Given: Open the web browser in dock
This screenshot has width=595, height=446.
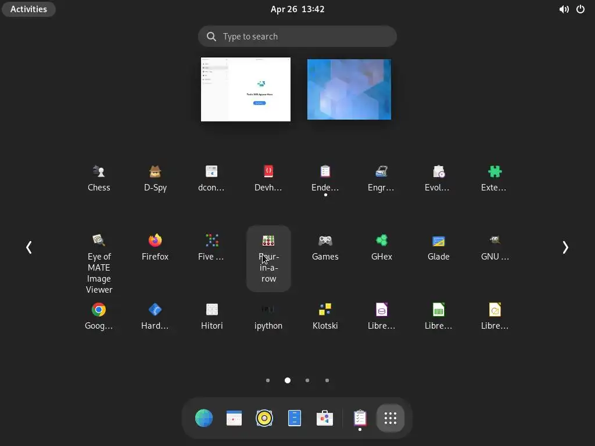Looking at the screenshot, I should (204, 418).
